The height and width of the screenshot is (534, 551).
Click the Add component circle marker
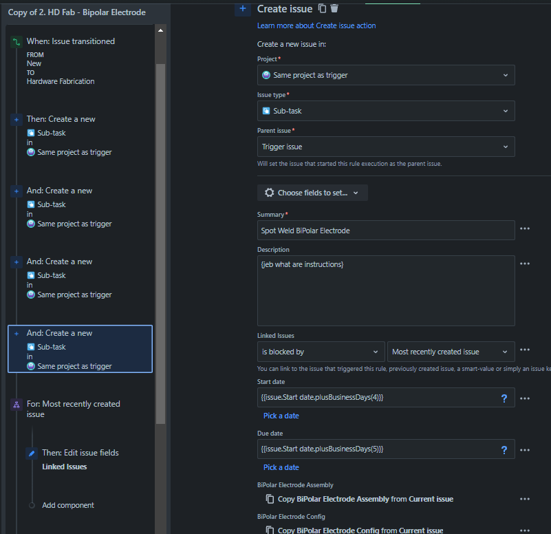click(32, 506)
